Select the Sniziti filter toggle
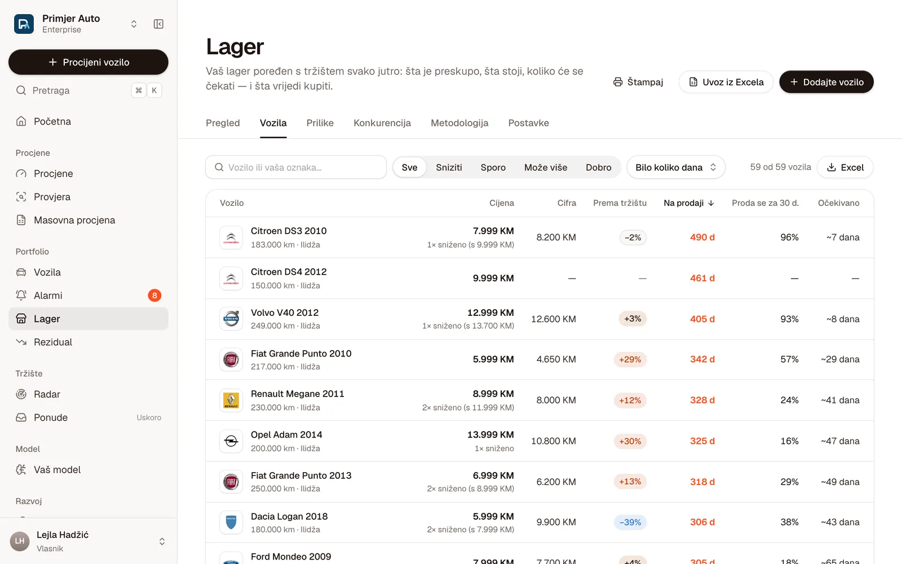Viewport: 902px width, 564px height. coord(449,168)
